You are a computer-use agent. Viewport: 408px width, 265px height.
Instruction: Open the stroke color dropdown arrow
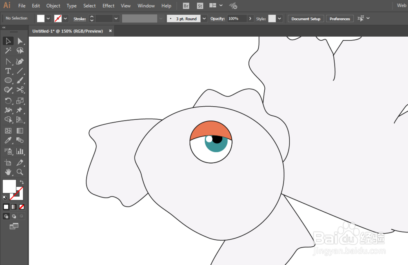pyautogui.click(x=65, y=18)
